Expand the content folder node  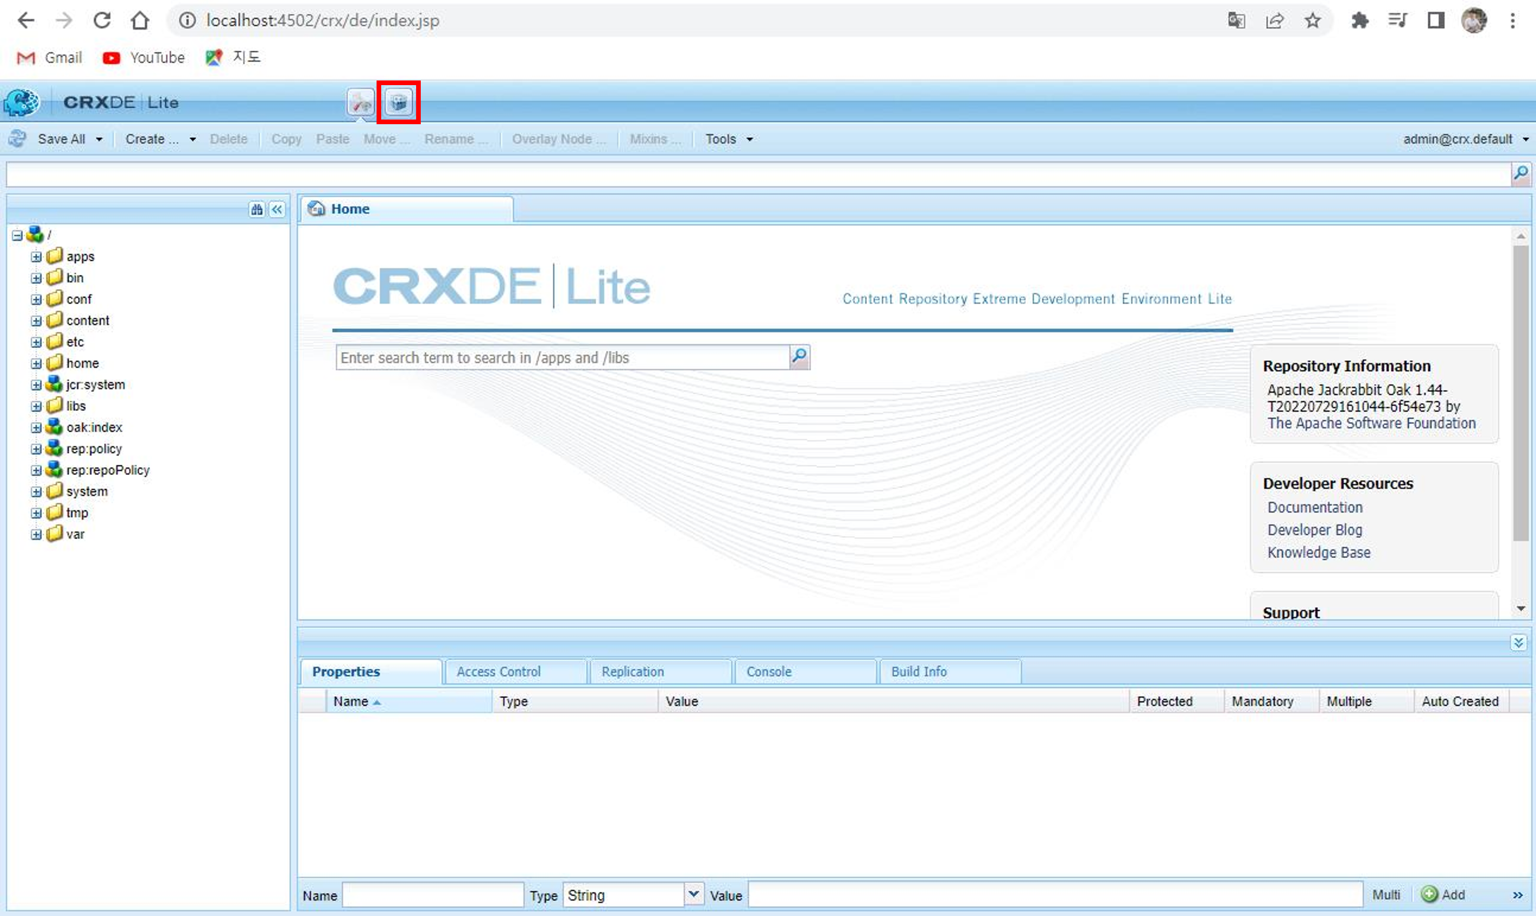pos(36,321)
